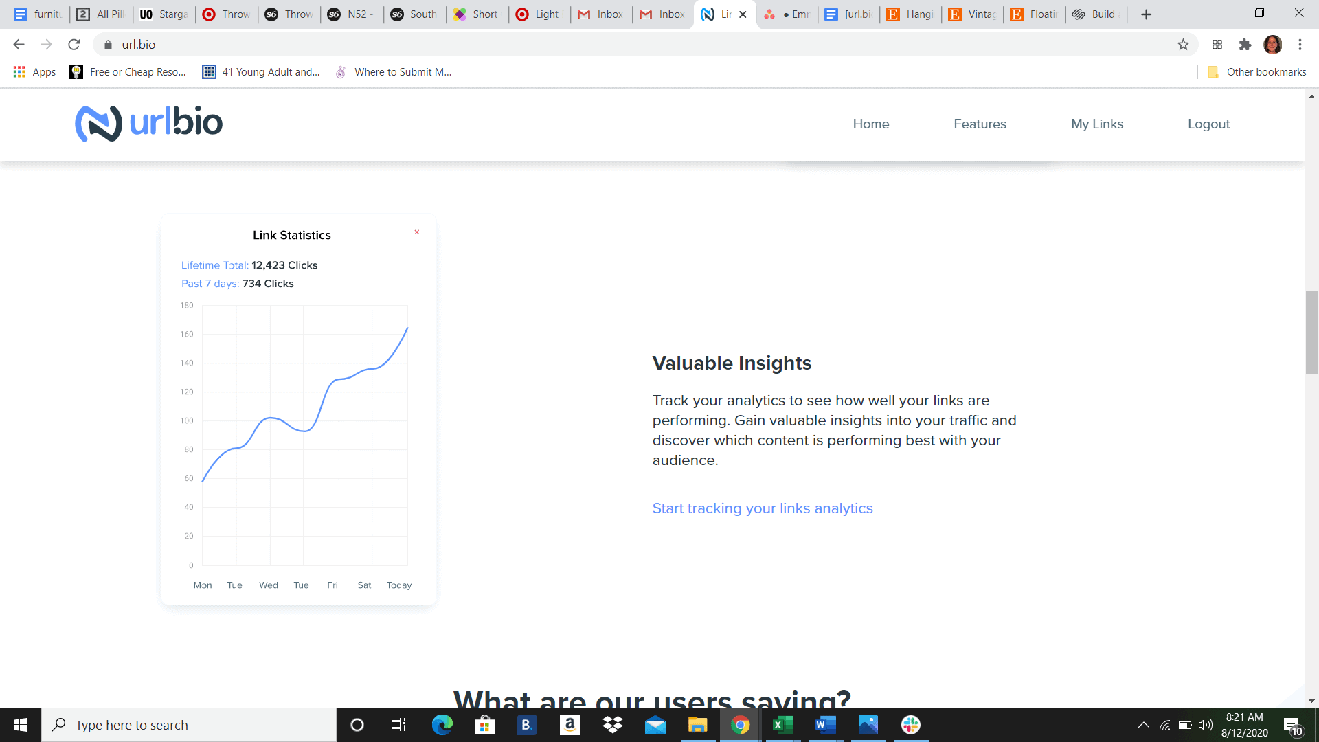The width and height of the screenshot is (1319, 742).
Task: Click the Microsoft Edge icon in taskbar
Action: click(x=442, y=724)
